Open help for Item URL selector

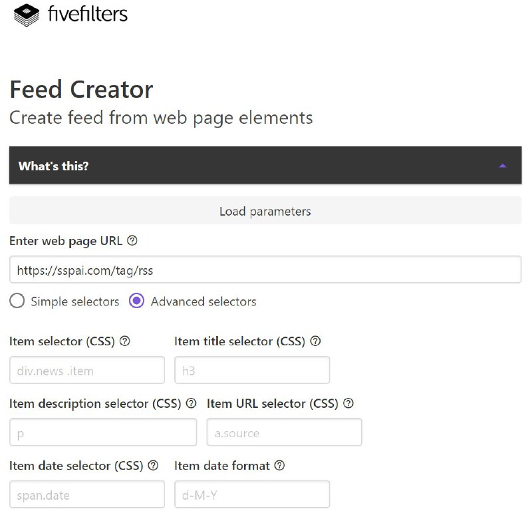348,404
